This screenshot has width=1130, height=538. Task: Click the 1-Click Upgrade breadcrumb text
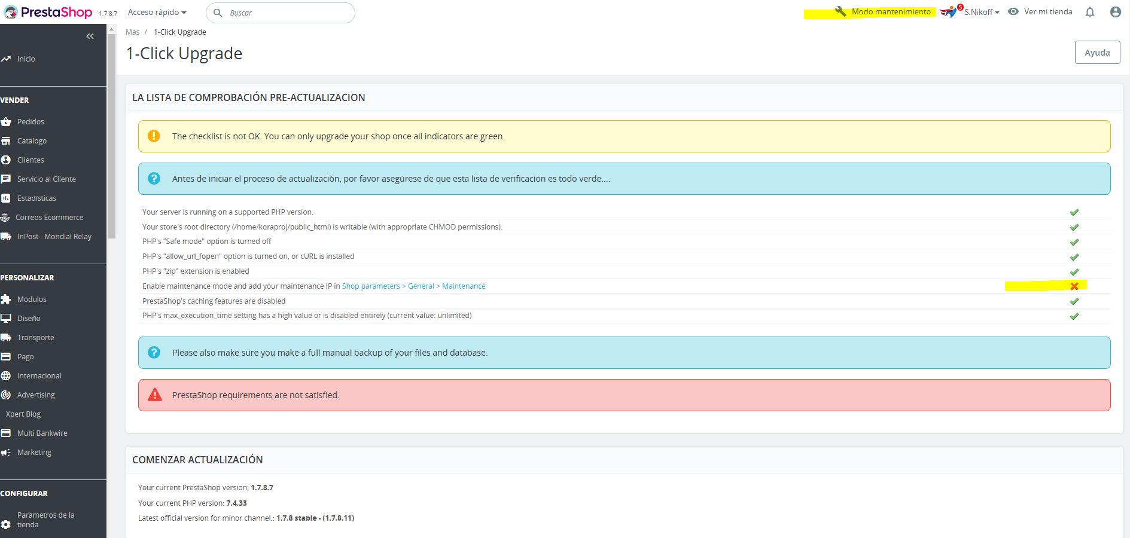180,32
